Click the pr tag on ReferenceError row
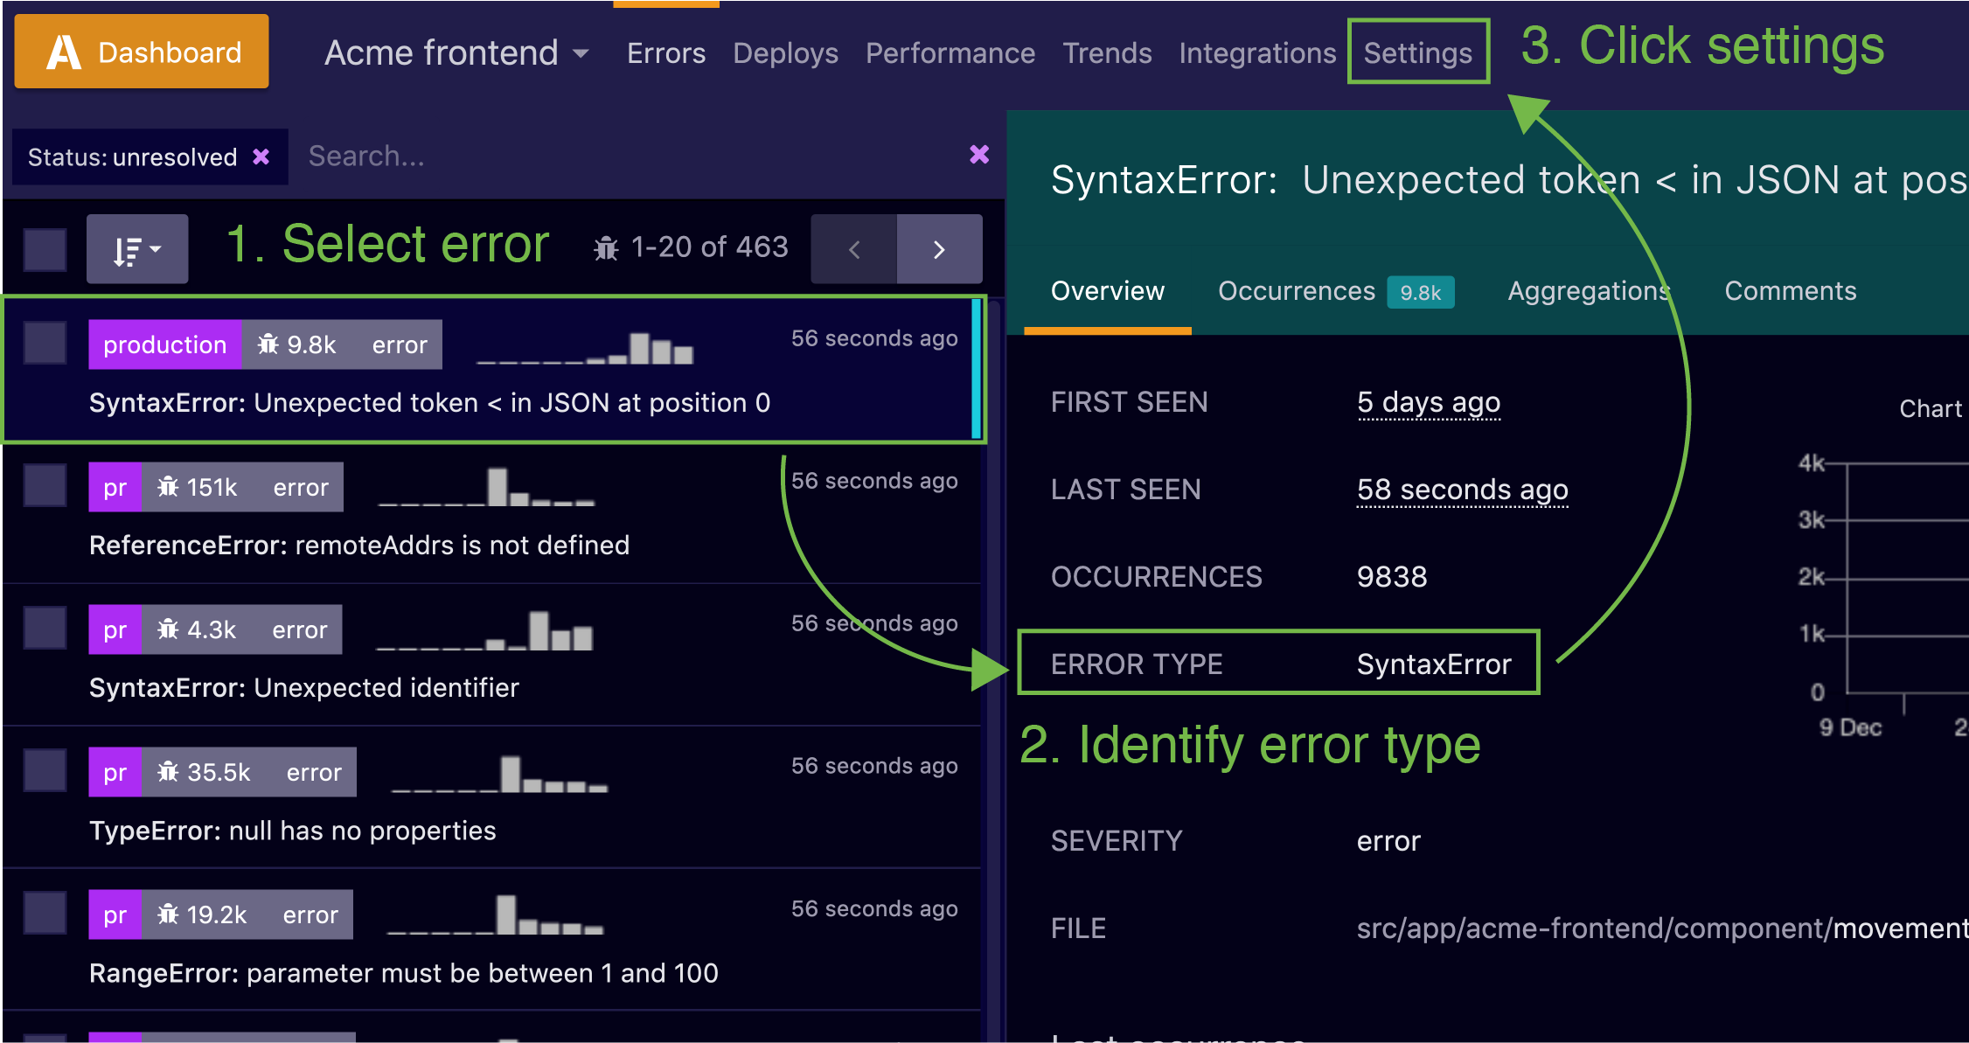The image size is (1969, 1043). point(115,487)
